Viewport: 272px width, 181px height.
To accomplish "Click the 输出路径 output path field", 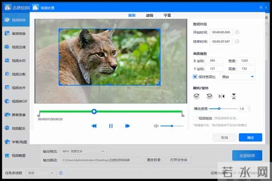I will point(101,160).
